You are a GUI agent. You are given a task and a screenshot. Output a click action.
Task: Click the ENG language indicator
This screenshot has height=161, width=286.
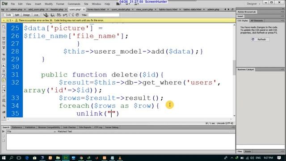pyautogui.click(x=258, y=158)
